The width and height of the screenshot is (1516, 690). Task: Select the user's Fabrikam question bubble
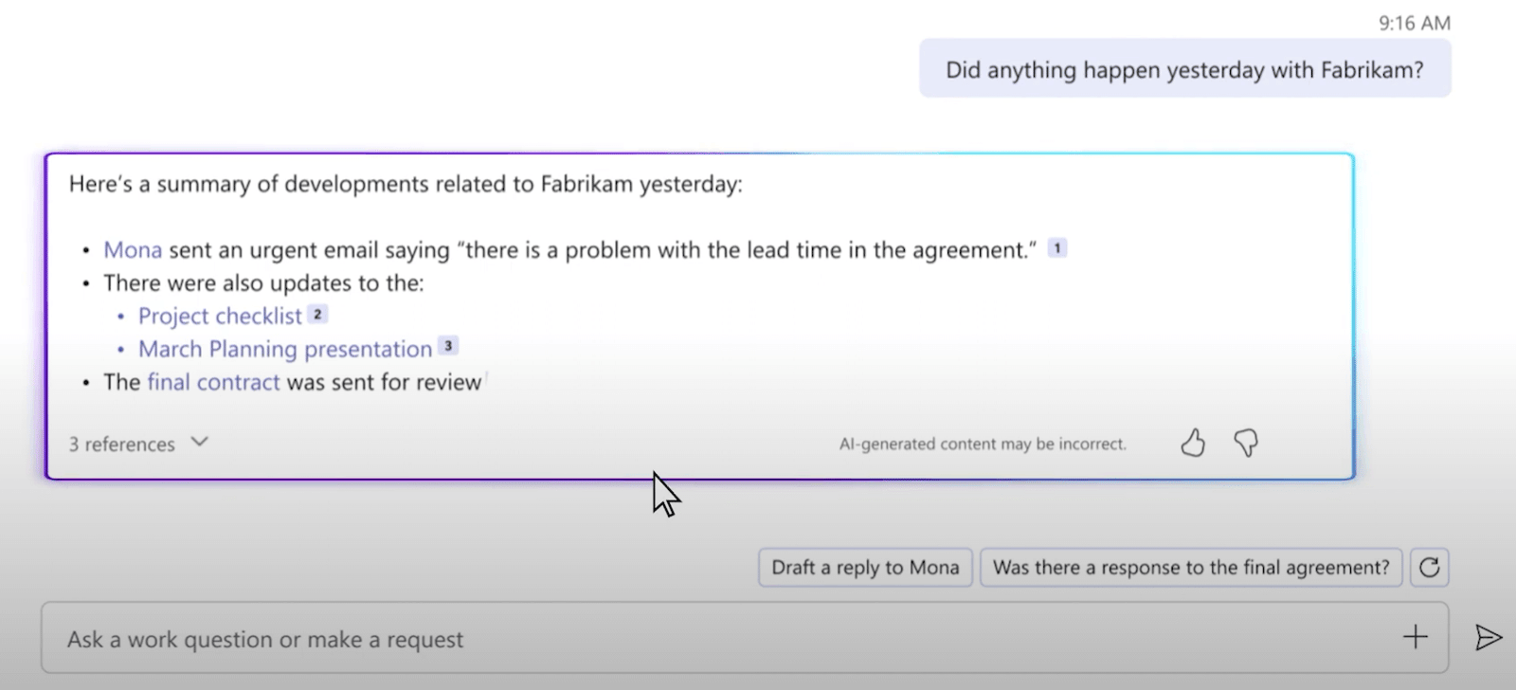click(x=1183, y=68)
